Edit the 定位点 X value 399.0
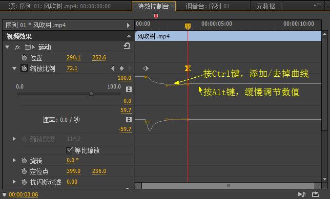Viewport: 330px width, 199px height. [73, 171]
